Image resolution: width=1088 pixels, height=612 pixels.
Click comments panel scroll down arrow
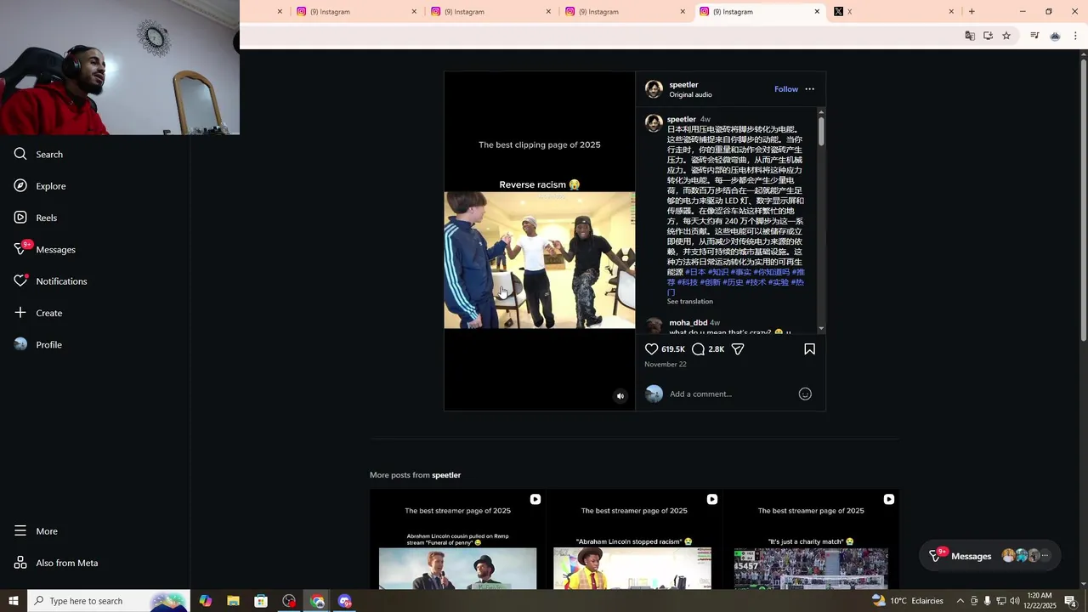click(x=821, y=329)
